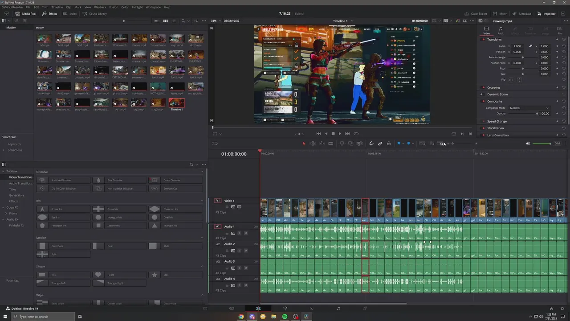Screen dimensions: 570x321
Task: Click the Play forward button
Action: click(x=340, y=134)
